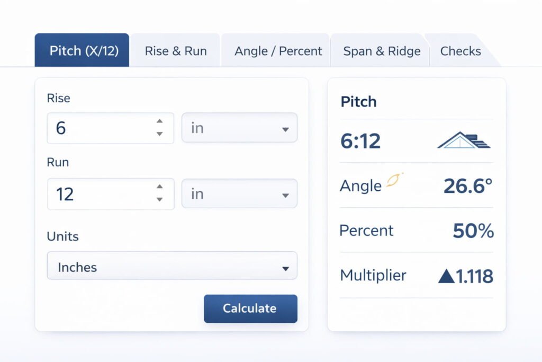Image resolution: width=542 pixels, height=362 pixels.
Task: Switch to the Checks tab
Action: tap(460, 50)
